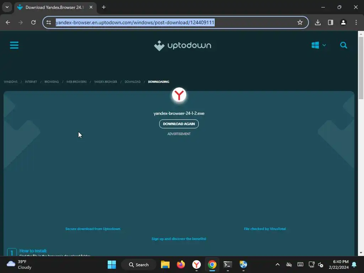364x273 pixels.
Task: Open terminal app from taskbar
Action: (228, 264)
